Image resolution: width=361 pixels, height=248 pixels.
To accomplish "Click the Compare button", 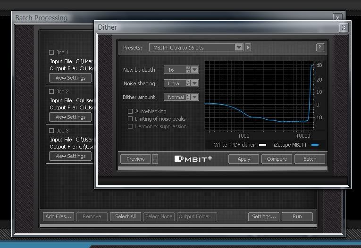I will pos(277,159).
